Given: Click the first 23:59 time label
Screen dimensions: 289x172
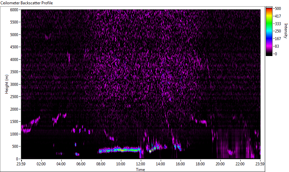Looking at the screenshot, I should (x=21, y=164).
